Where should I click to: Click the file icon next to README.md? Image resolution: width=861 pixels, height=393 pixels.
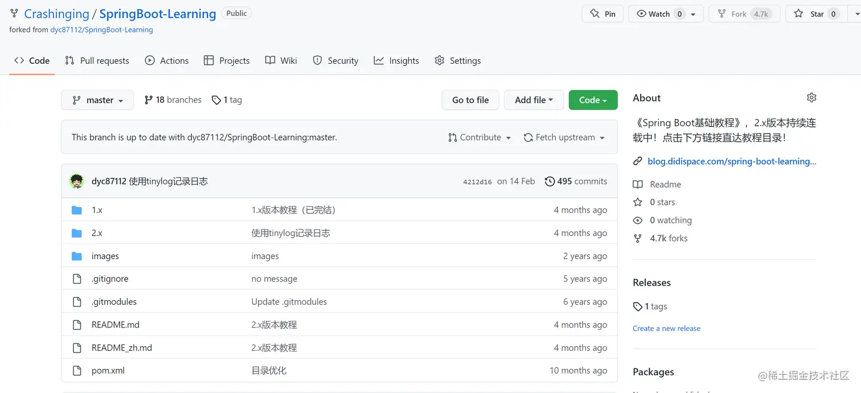pos(77,325)
